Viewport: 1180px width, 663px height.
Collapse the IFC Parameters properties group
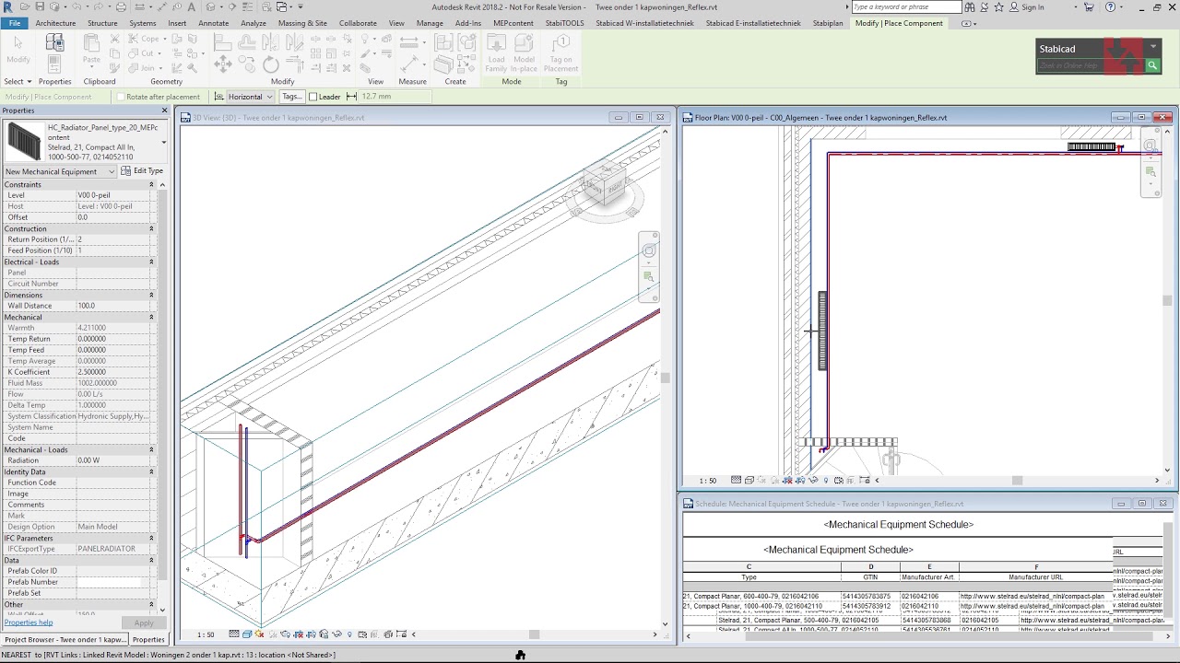pos(151,538)
